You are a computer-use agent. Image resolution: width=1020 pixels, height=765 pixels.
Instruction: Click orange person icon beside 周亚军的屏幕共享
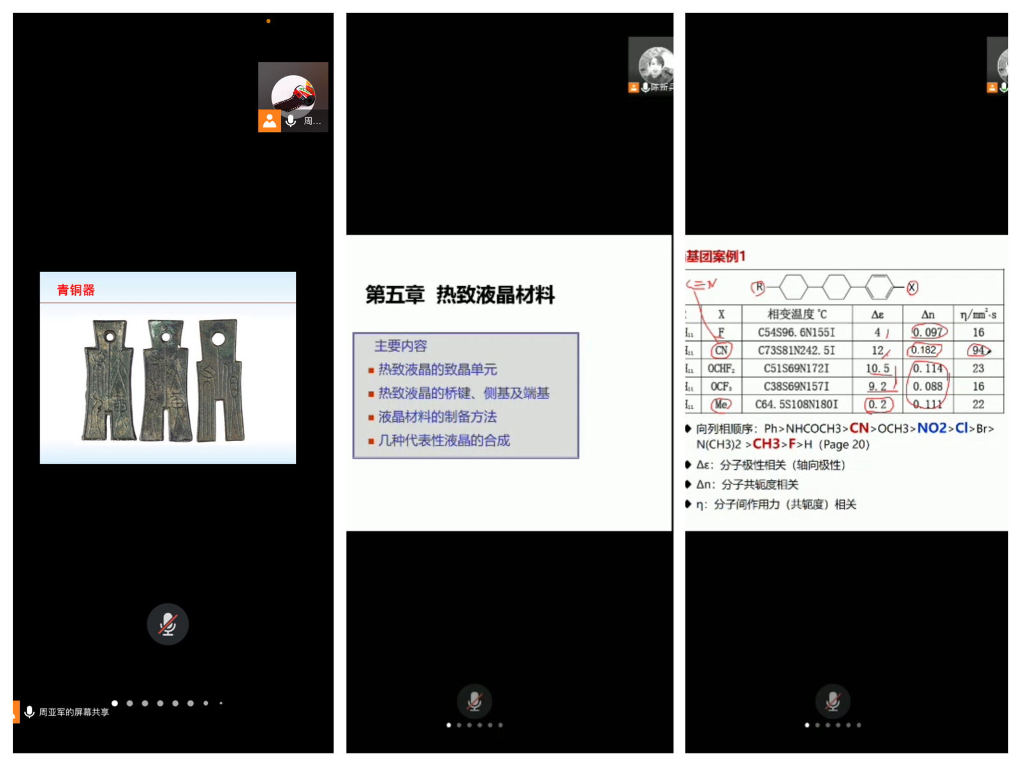pos(15,711)
